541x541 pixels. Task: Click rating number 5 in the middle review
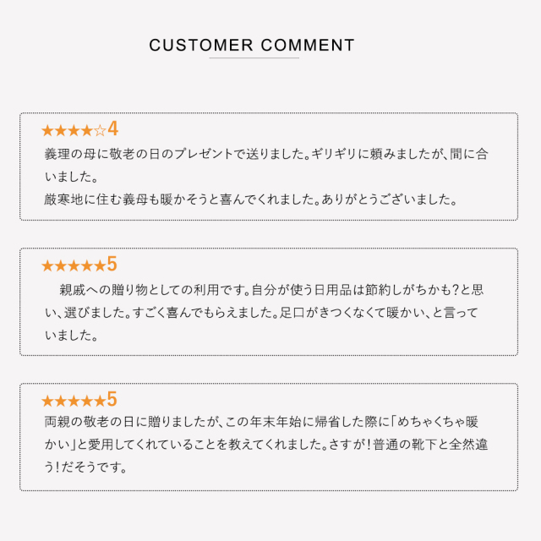112,264
